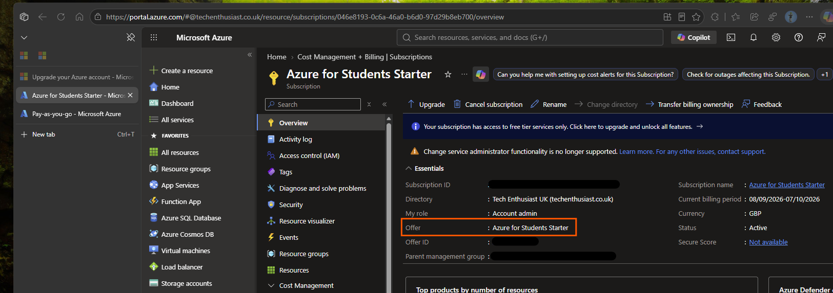Click Rename pencil button
The image size is (833, 293).
coord(548,104)
